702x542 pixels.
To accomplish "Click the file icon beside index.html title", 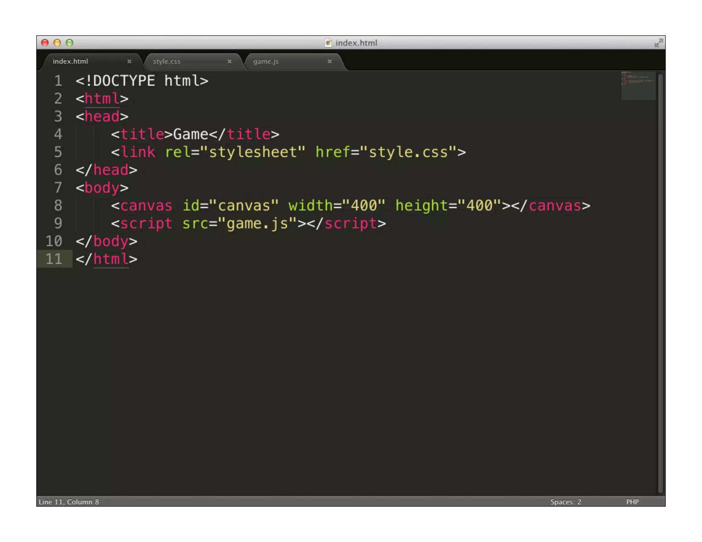I will point(328,43).
